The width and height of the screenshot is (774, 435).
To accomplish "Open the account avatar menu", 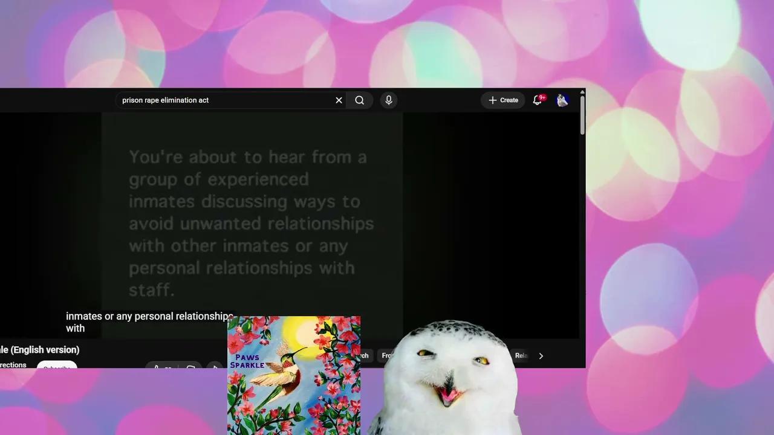I will [x=562, y=100].
